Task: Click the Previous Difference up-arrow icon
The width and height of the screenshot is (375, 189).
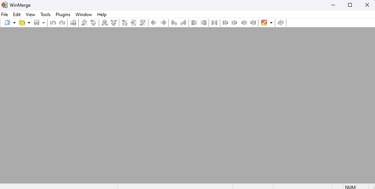Action: tap(93, 23)
